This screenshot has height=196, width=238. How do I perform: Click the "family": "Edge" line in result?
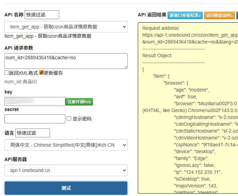tap(191, 158)
